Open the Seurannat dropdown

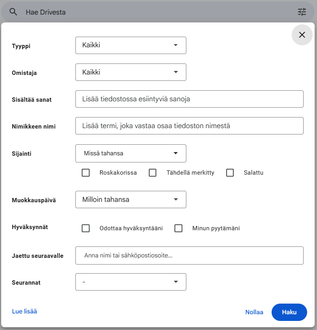point(131,282)
